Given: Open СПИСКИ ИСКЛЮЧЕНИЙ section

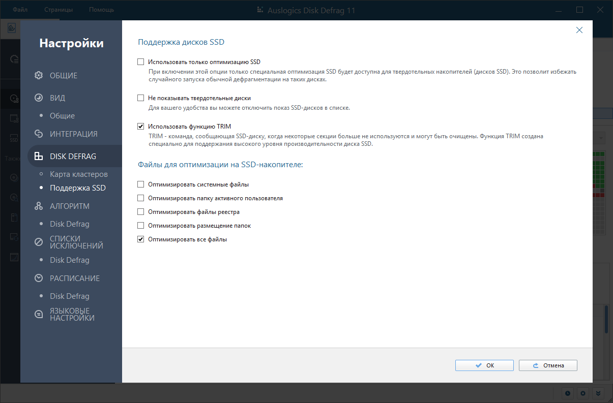Looking at the screenshot, I should pos(76,242).
